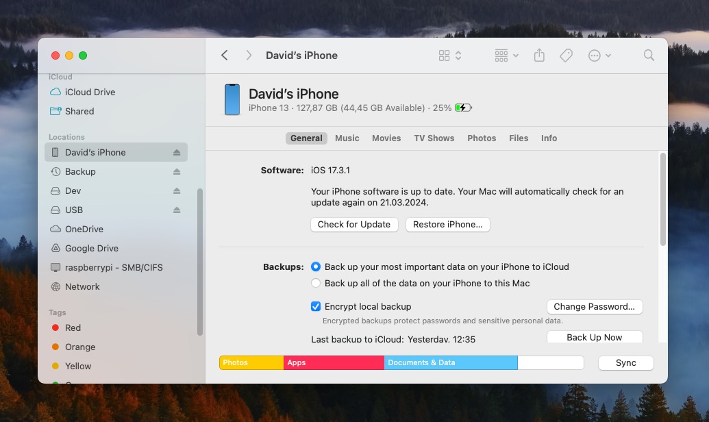The height and width of the screenshot is (422, 709).
Task: Click Documents & Data storage segment
Action: tap(451, 363)
